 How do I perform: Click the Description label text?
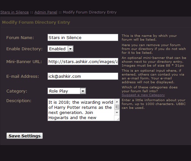click(19, 101)
